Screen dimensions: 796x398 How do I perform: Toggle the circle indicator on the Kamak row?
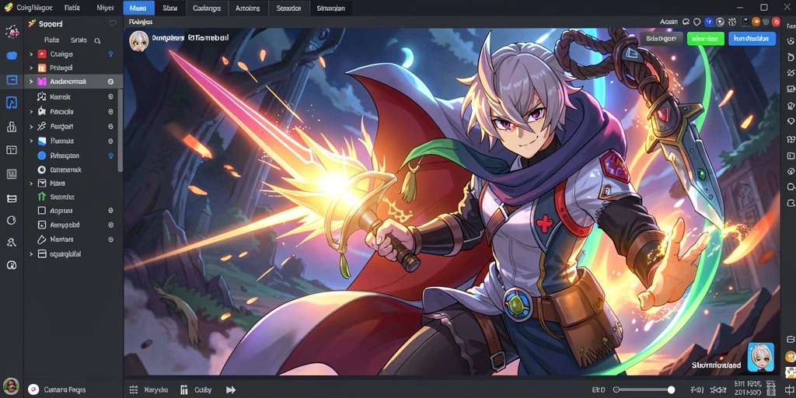(110, 96)
